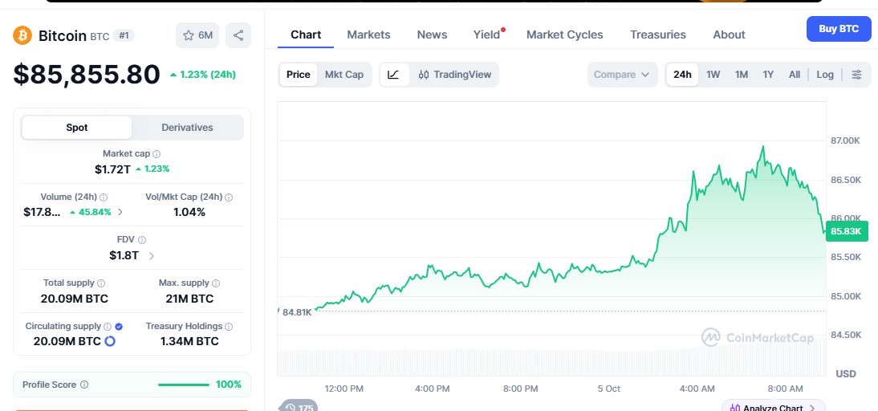Click info icon next to Total supply
The height and width of the screenshot is (411, 878).
pyautogui.click(x=101, y=283)
